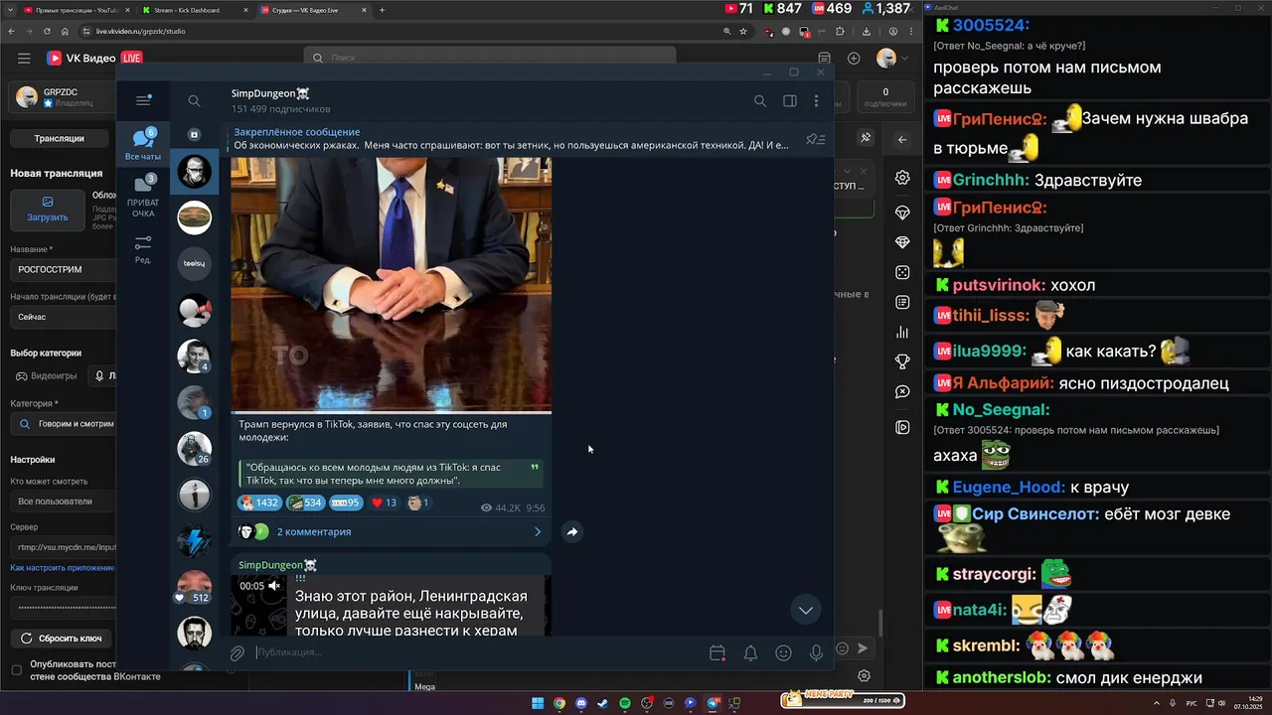
Task: Click 'Сбросить ключ' reset key button
Action: pos(62,638)
